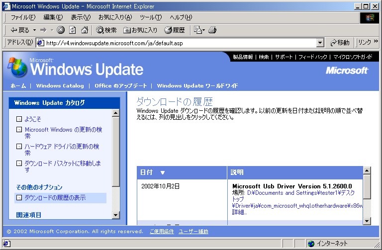Screen dimensions: 382x250
Task: Open the ご使用条件 footer link
Action: pyautogui.click(x=162, y=232)
